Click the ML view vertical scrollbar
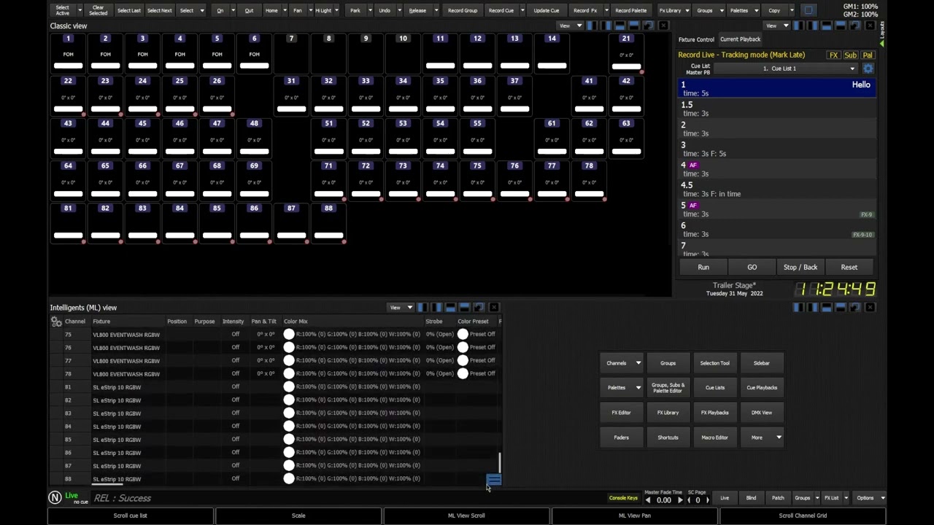The height and width of the screenshot is (525, 934). pyautogui.click(x=500, y=462)
